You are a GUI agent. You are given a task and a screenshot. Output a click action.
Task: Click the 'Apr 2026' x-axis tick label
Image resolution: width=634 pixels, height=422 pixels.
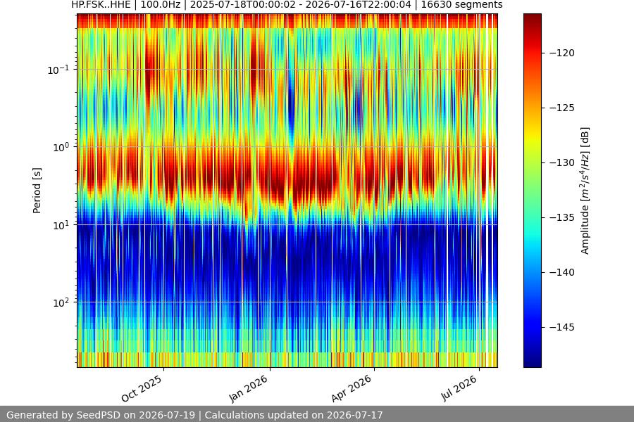(x=351, y=388)
